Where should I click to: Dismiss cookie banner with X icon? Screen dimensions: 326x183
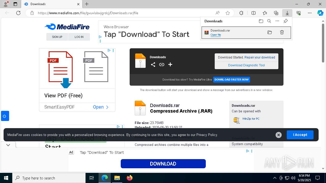click(279, 135)
